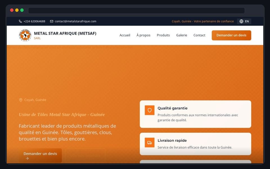Click the METAL STAR AFRIQUE (METSAF) title
Image resolution: width=270 pixels, height=169 pixels.
point(65,34)
